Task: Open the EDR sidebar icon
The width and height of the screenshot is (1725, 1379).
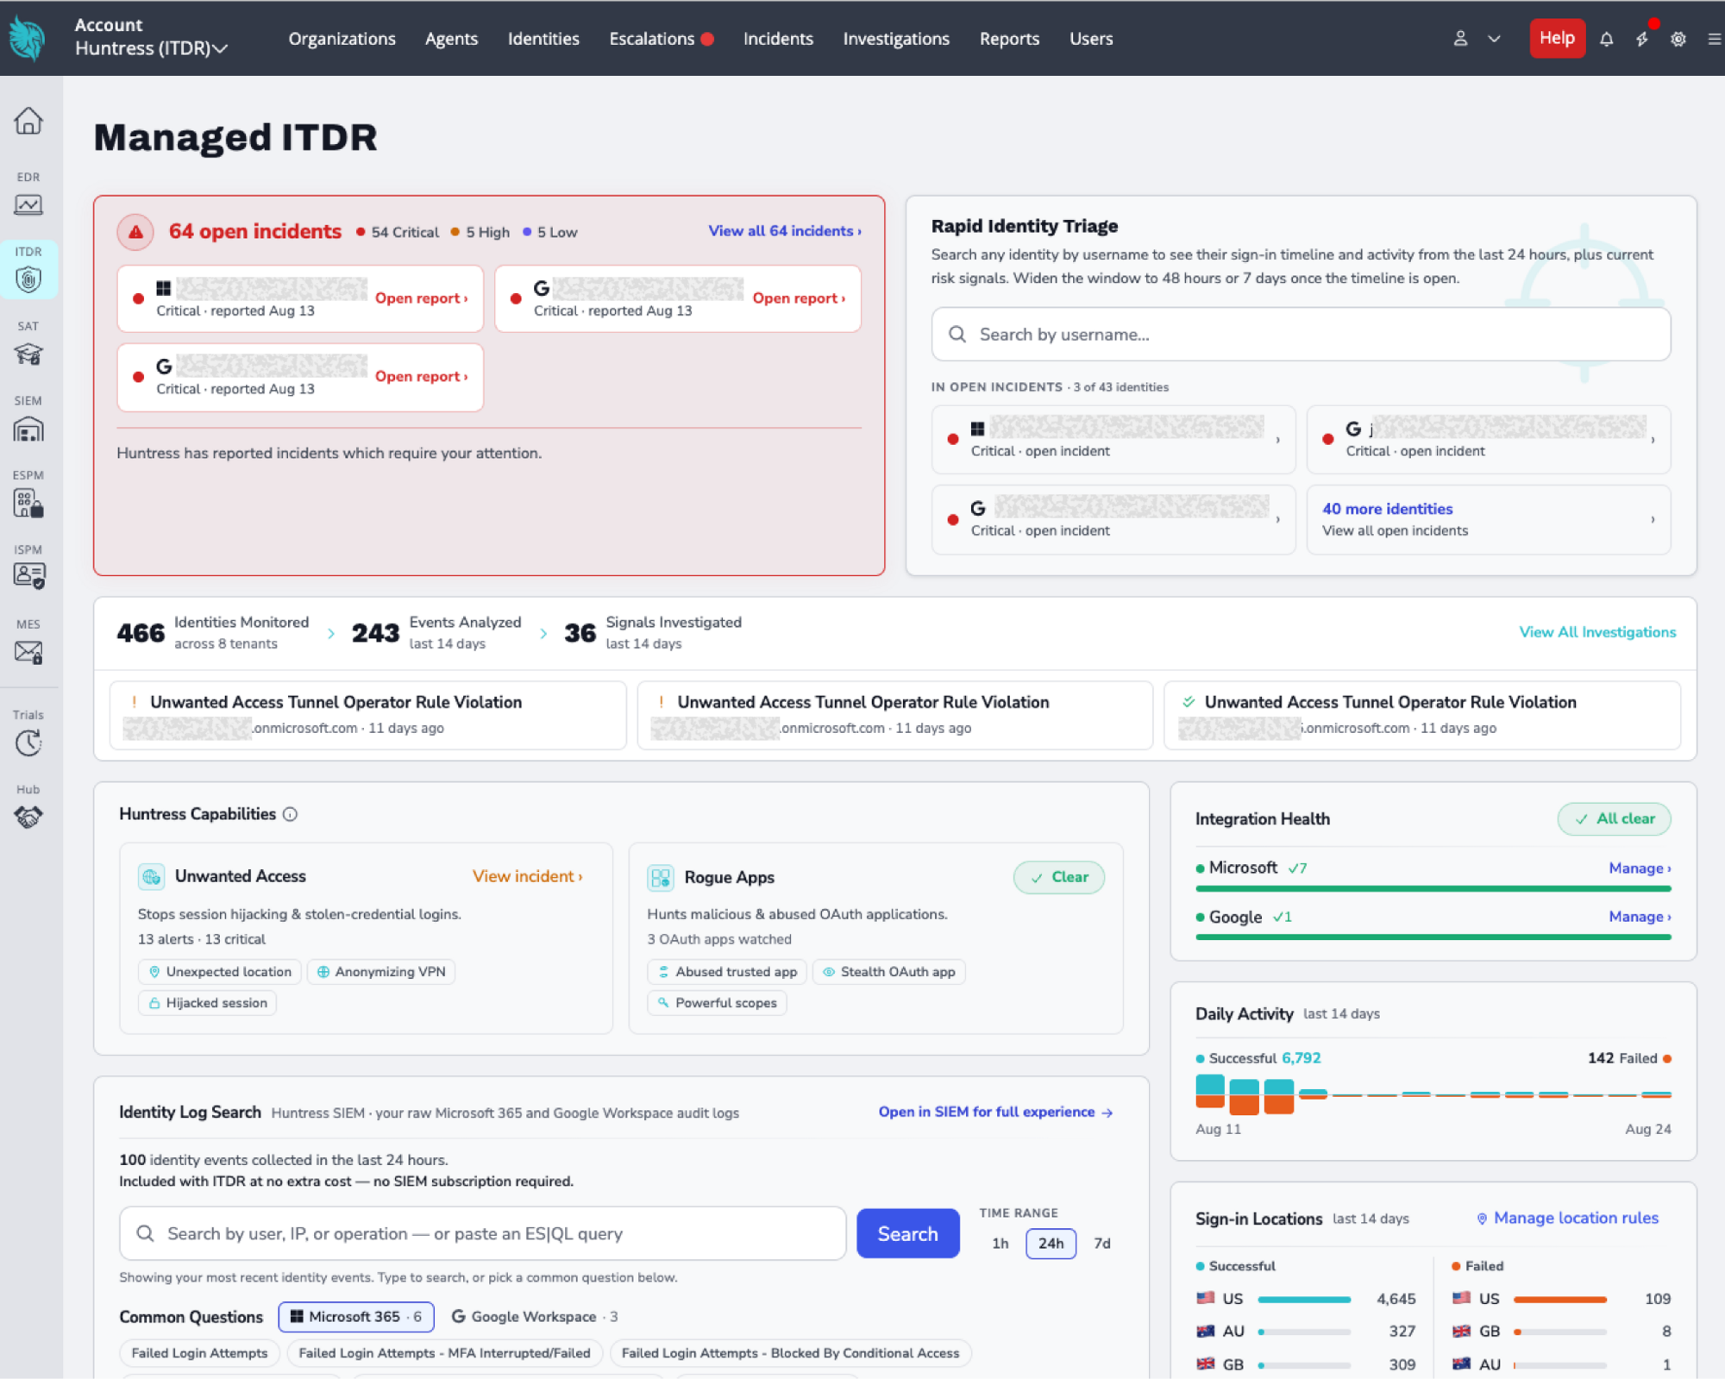Action: 28,204
